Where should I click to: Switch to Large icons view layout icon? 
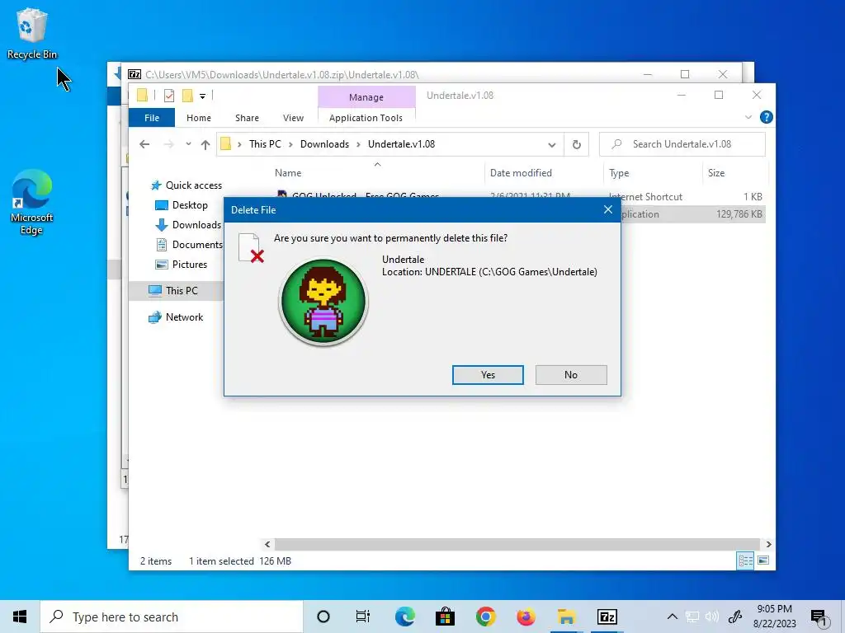(x=763, y=560)
